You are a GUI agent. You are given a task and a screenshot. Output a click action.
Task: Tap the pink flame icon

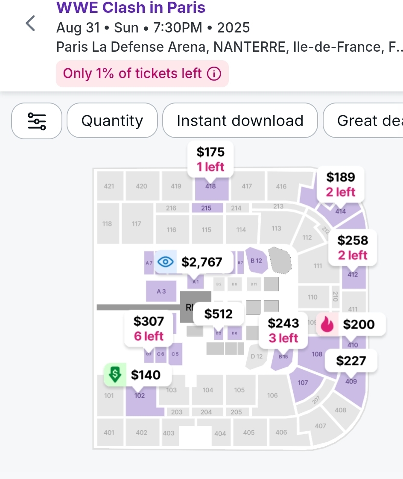(x=328, y=324)
